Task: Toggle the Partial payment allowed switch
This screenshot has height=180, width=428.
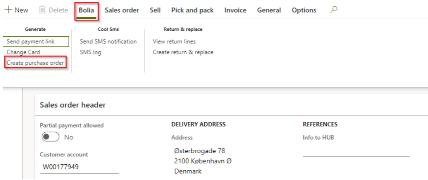Action: (x=50, y=137)
